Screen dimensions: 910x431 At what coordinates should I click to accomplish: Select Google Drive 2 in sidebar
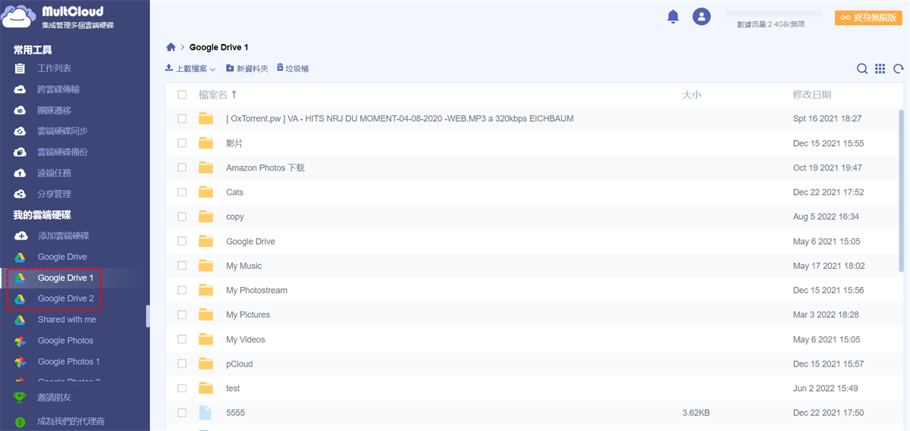tap(65, 298)
